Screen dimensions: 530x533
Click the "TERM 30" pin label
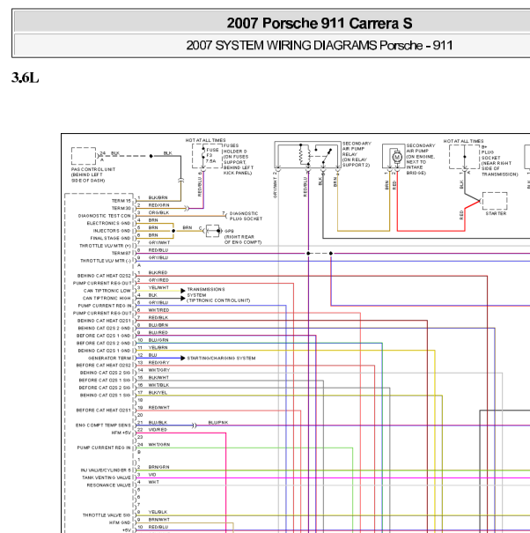(x=121, y=209)
